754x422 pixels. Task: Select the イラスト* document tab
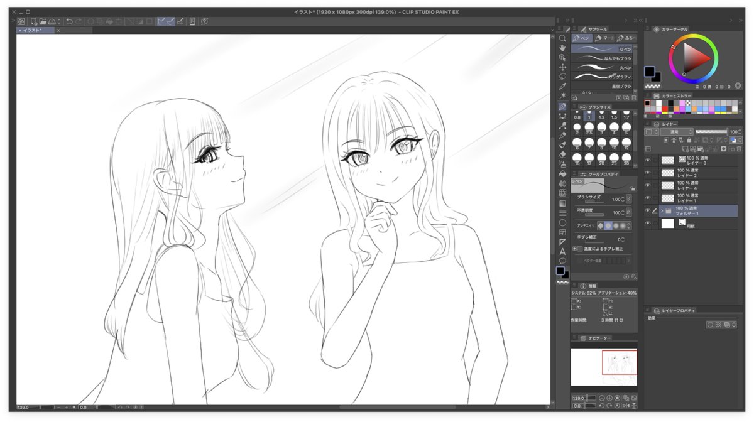coord(36,30)
